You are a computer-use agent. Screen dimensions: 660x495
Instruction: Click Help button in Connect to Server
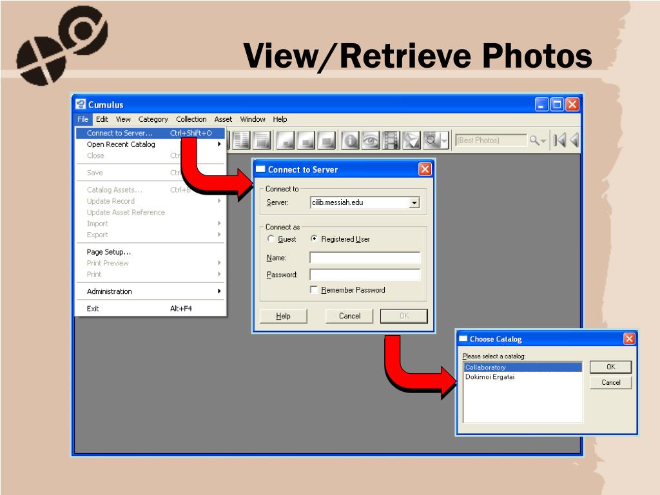(x=284, y=316)
